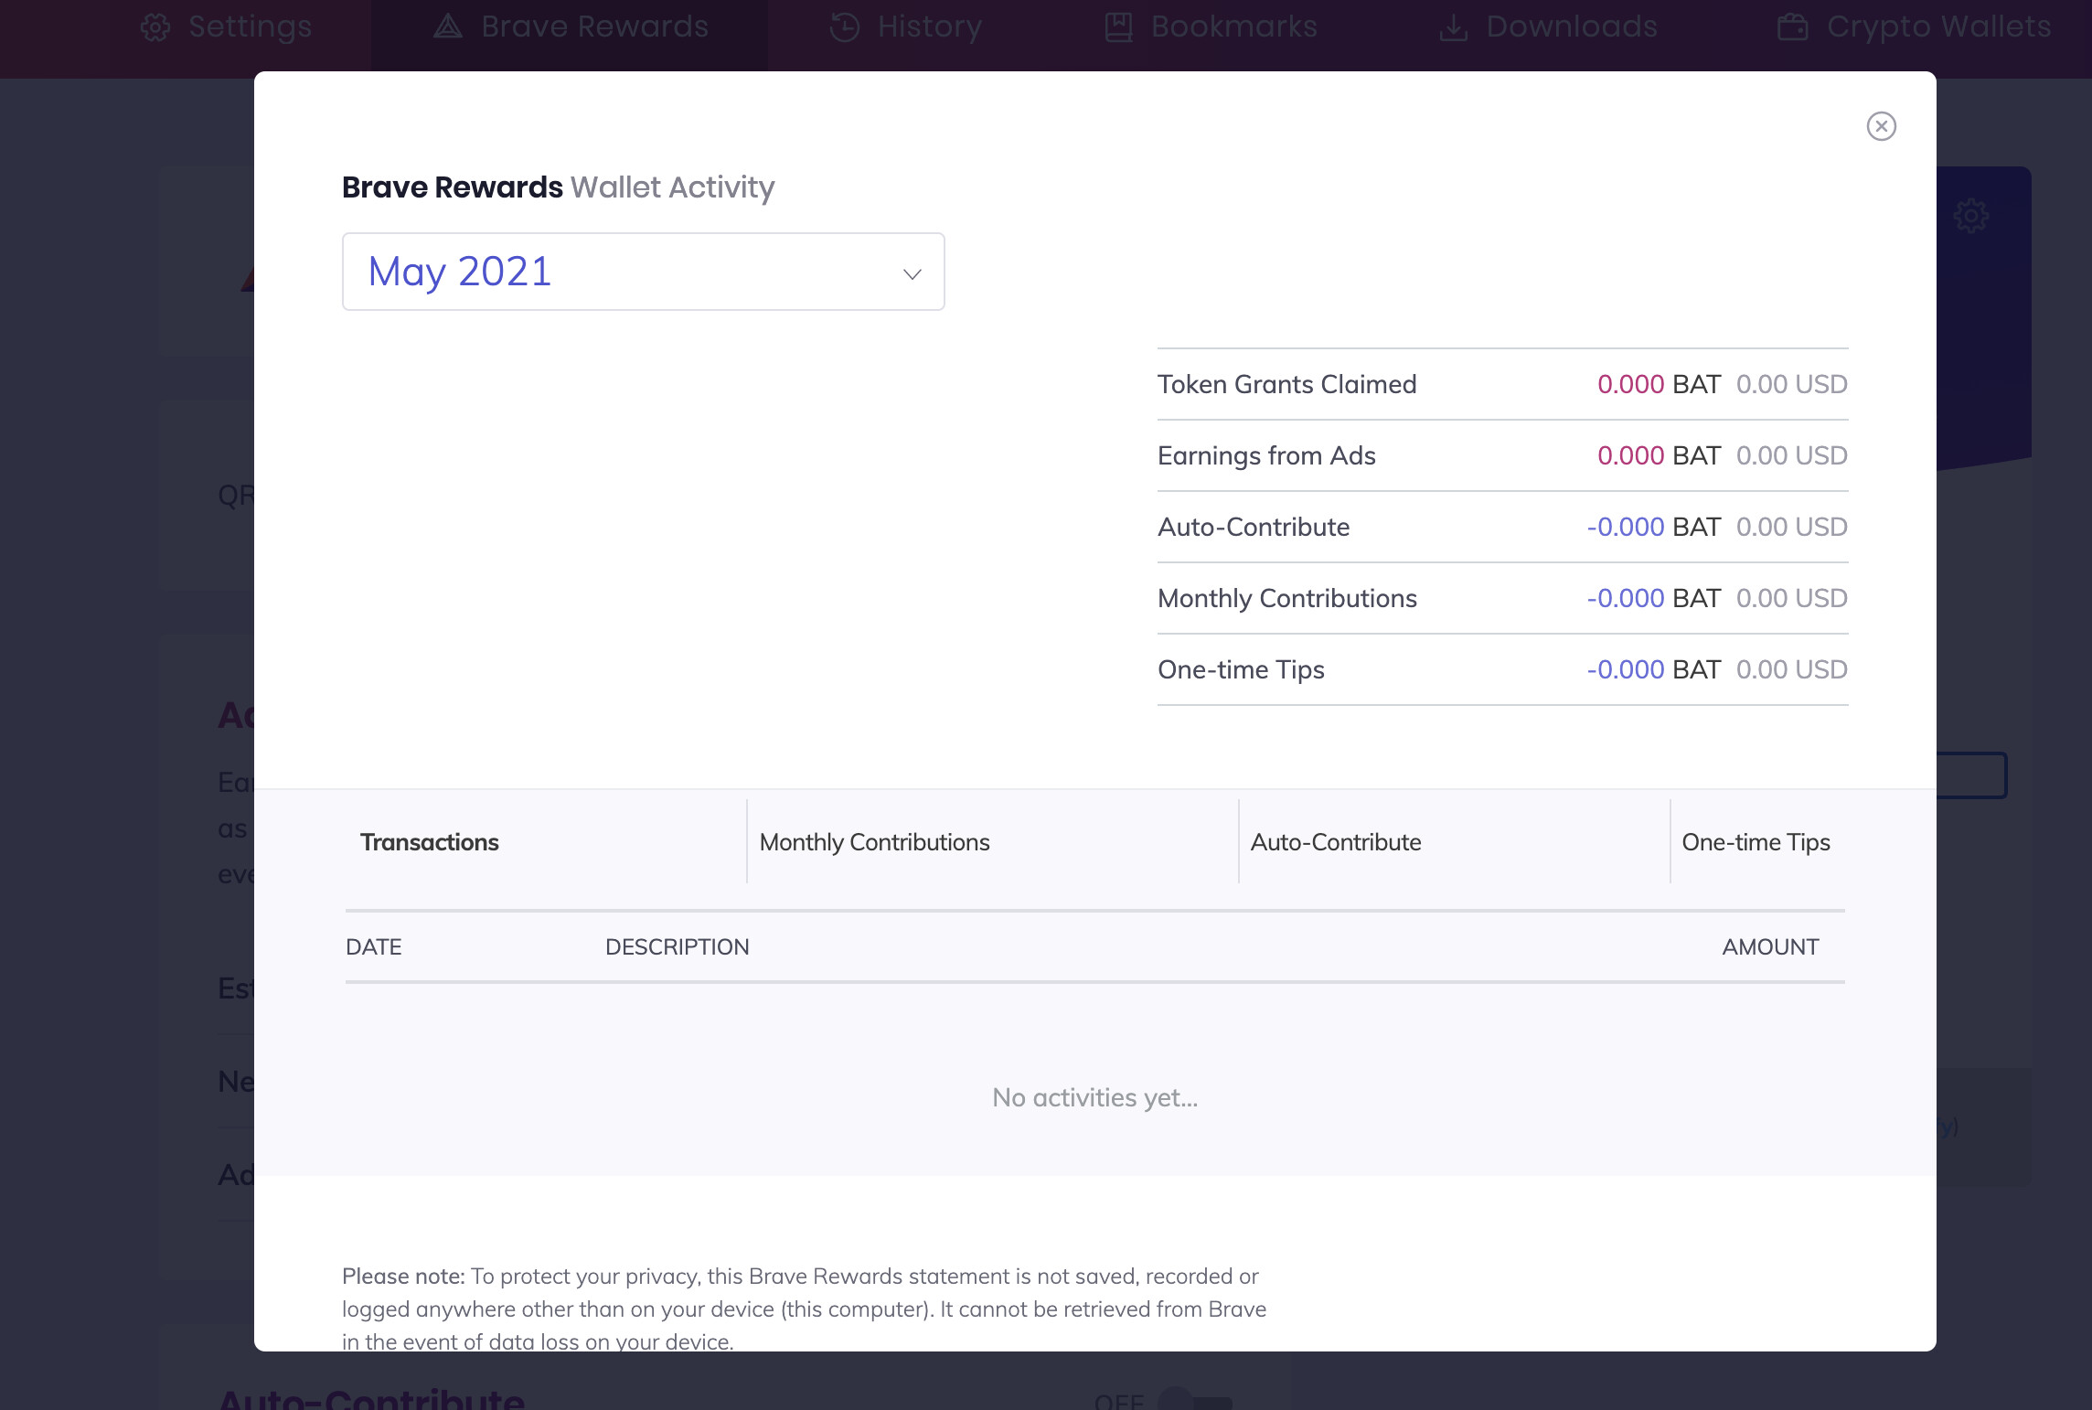Open History in top navigation

coord(905,27)
